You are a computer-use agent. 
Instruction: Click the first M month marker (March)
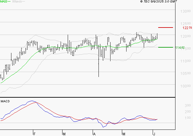pos(64,134)
